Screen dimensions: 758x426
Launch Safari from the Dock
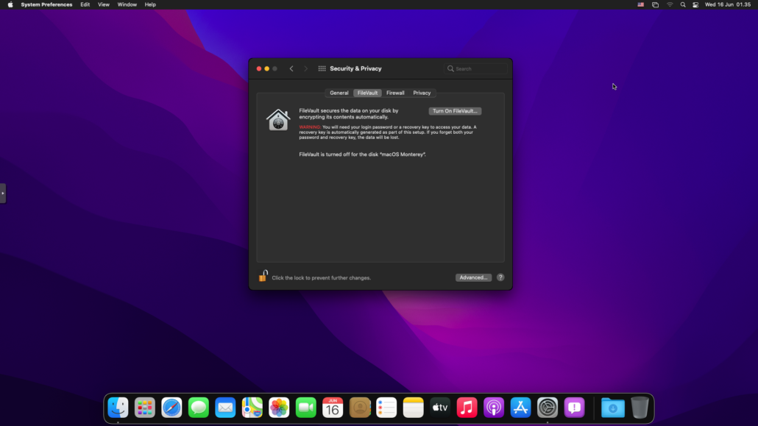[x=171, y=408]
